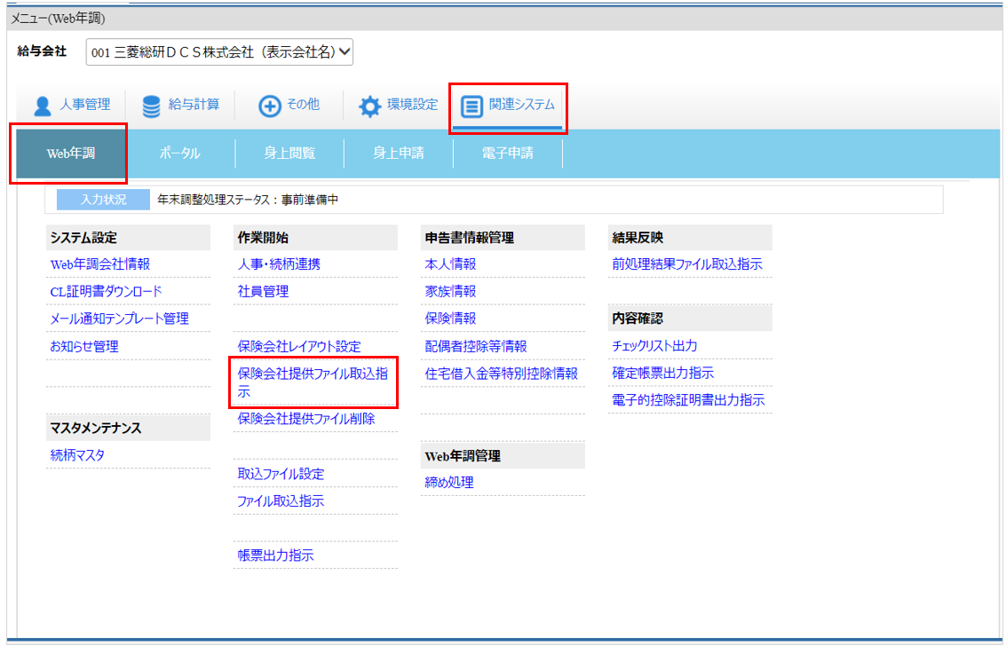Click the plus circle icon for その他
1006x646 pixels.
[x=269, y=106]
